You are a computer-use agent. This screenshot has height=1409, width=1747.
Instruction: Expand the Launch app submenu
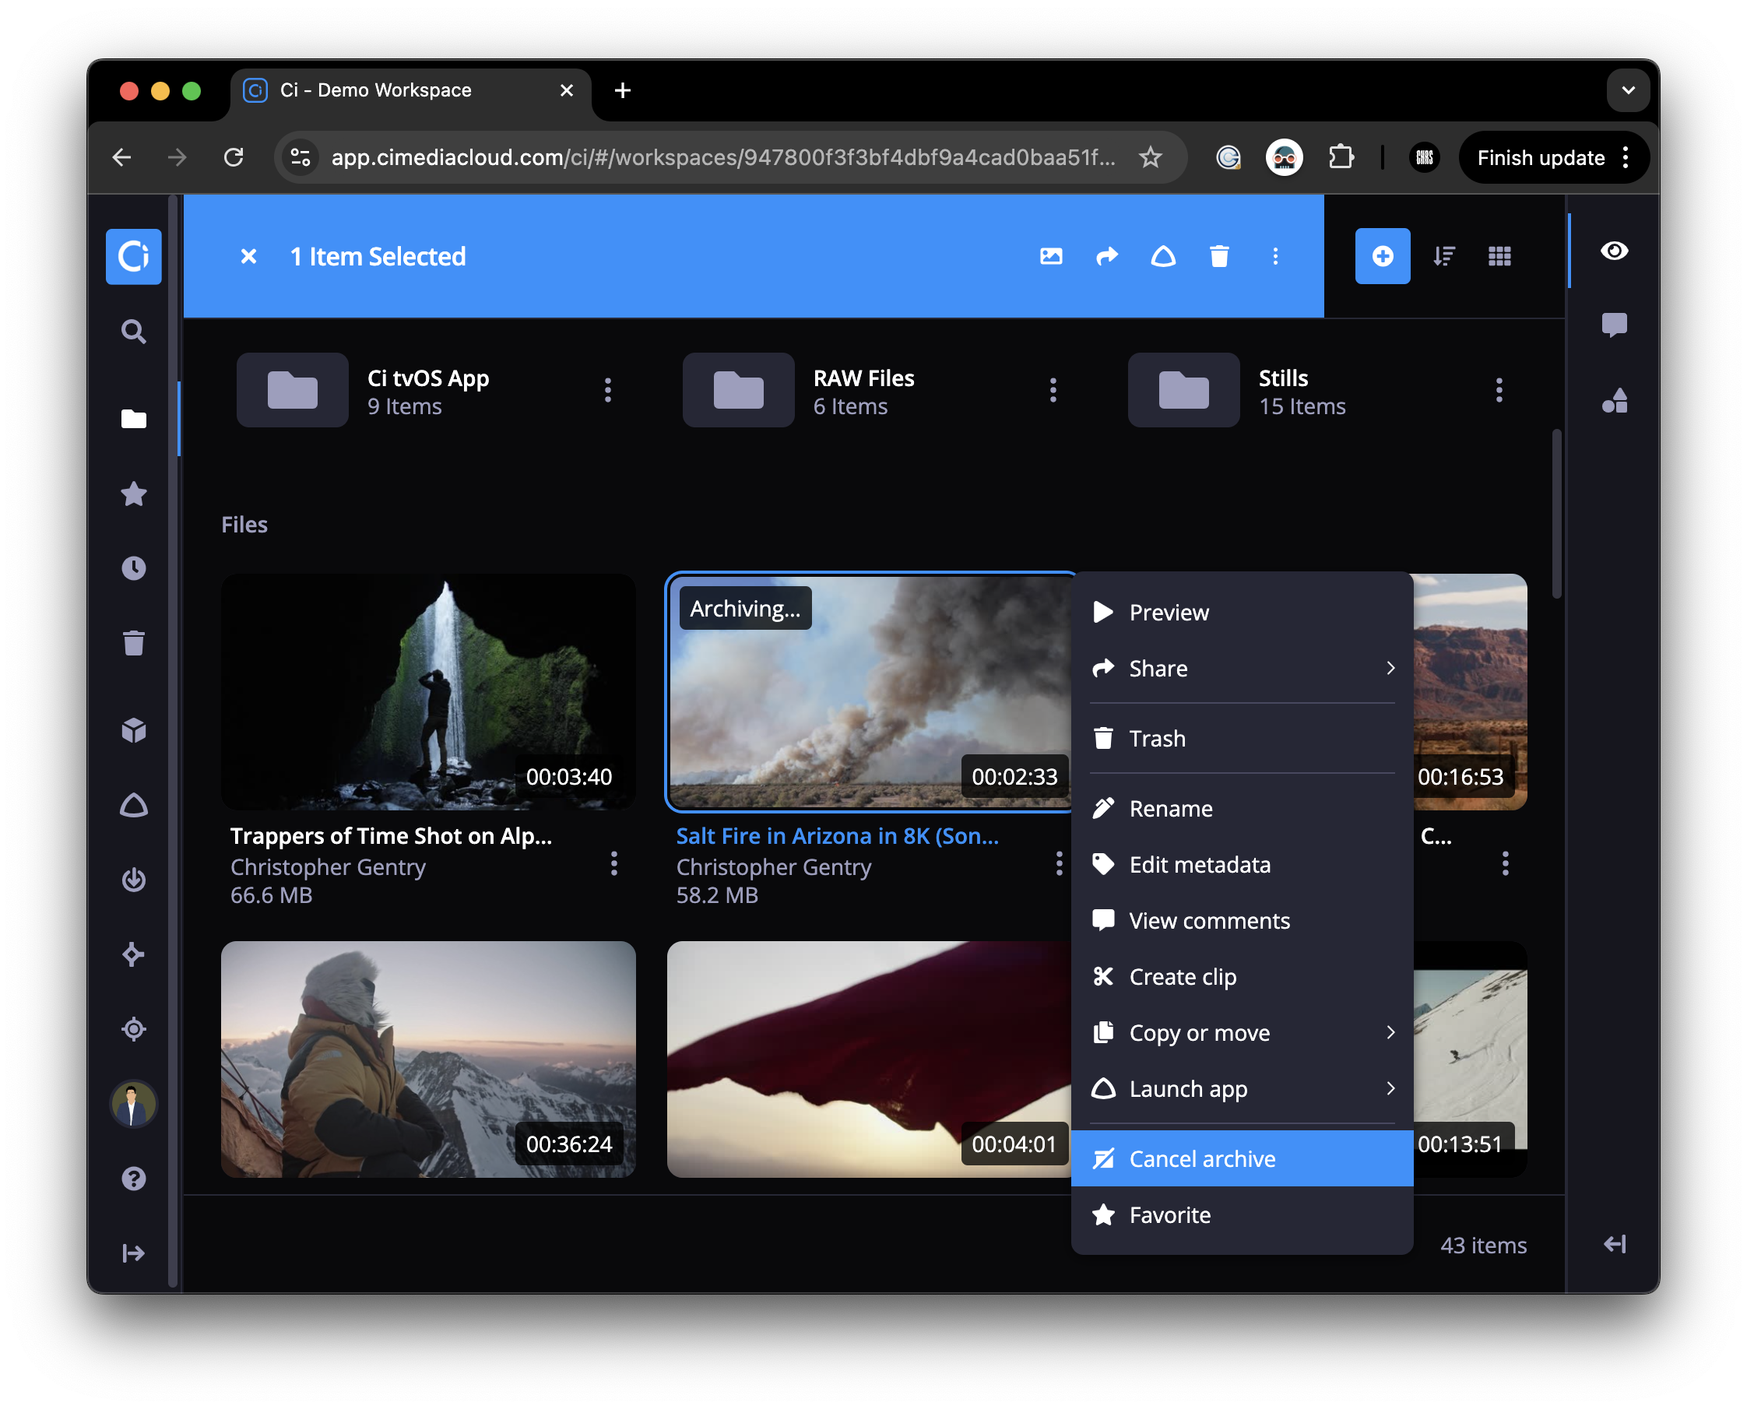[1241, 1088]
